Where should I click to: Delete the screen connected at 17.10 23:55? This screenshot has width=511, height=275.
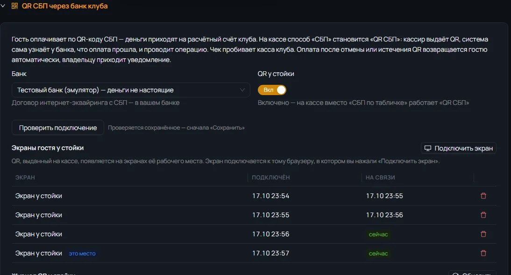[483, 215]
